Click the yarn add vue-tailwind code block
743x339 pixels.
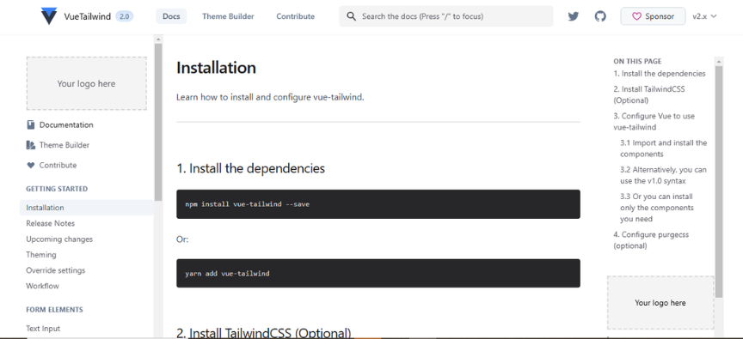[378, 273]
